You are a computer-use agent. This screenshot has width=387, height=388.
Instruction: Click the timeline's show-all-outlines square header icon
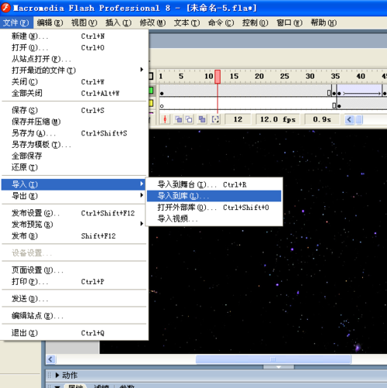coord(151,76)
